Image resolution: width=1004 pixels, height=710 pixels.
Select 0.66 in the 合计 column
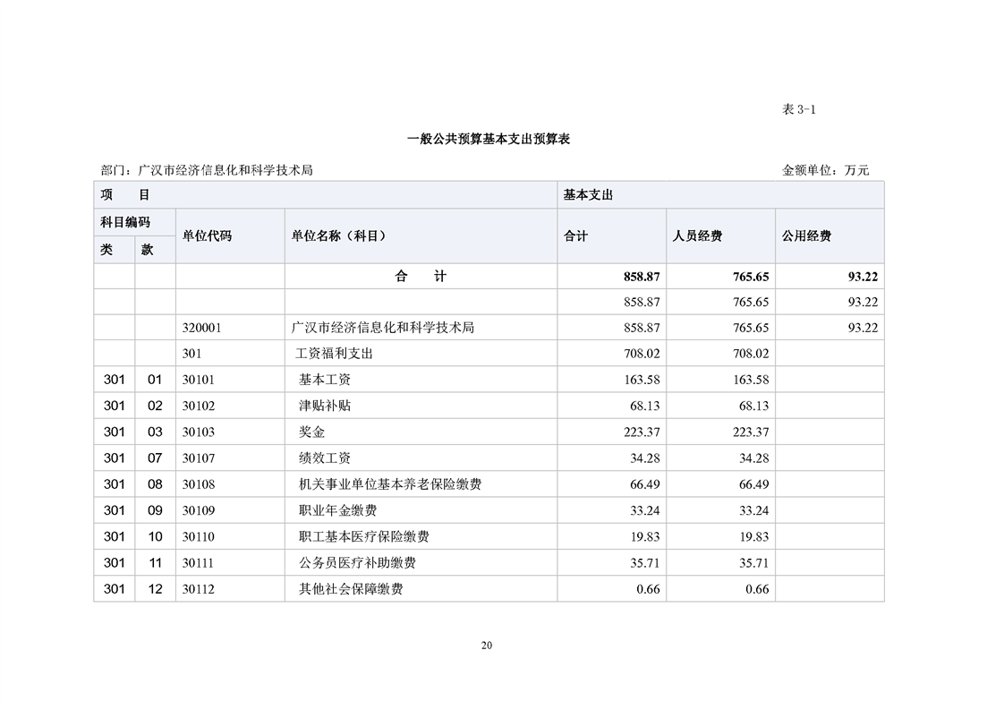648,590
